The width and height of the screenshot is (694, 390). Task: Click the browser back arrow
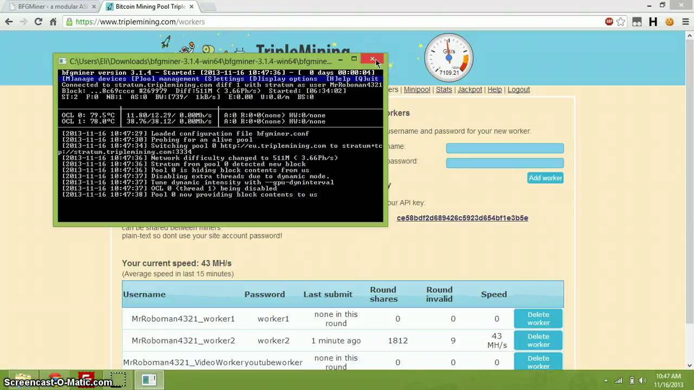coord(9,22)
